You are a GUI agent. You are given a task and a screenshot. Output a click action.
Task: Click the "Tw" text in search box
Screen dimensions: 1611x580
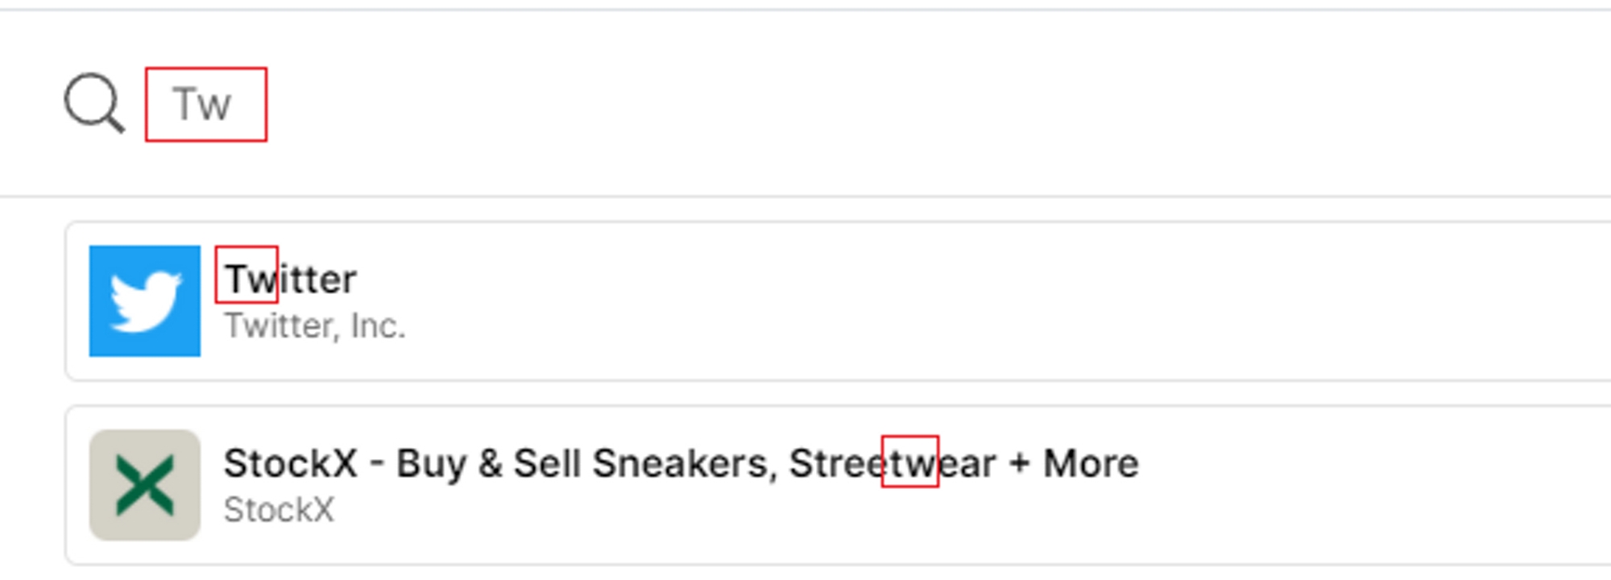(x=202, y=105)
